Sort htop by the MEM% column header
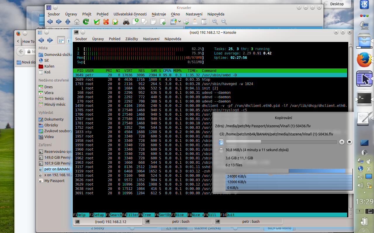Image resolution: width=374 pixels, height=233 pixels. pos(177,71)
